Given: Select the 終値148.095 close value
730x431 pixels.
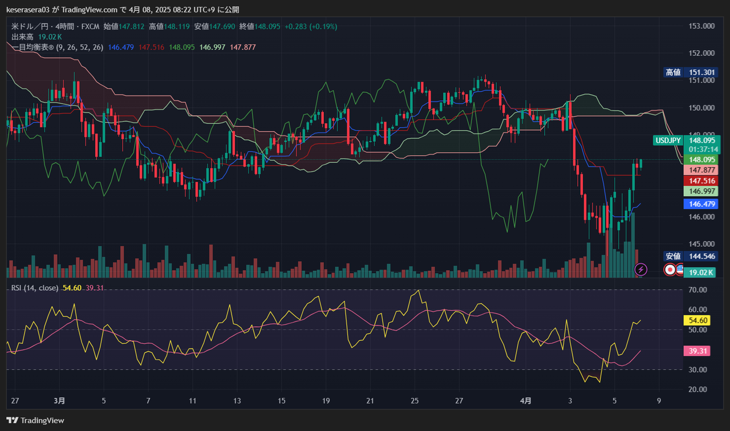Looking at the screenshot, I should tap(260, 26).
